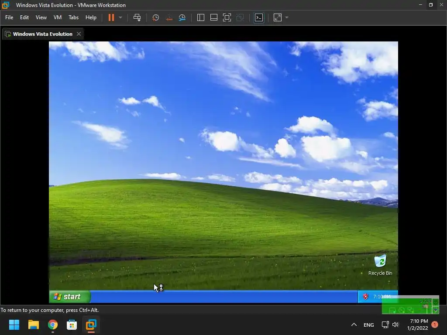Minimize the VMware Workstation window
Screen dimensions: 447x335
coord(420,5)
